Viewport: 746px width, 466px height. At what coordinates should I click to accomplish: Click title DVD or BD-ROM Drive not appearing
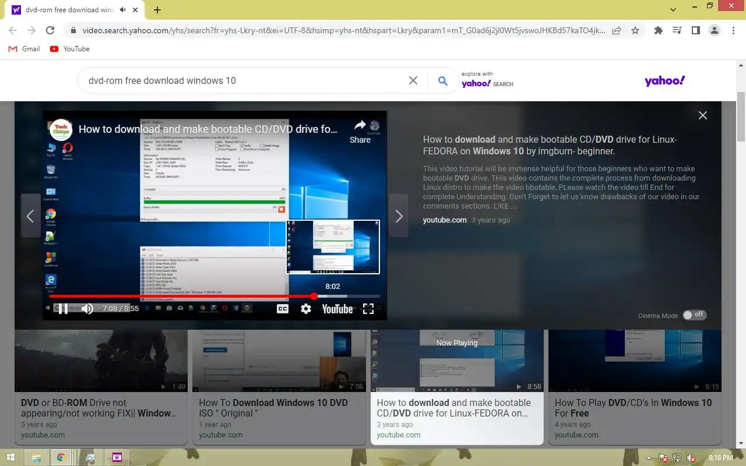pos(99,408)
